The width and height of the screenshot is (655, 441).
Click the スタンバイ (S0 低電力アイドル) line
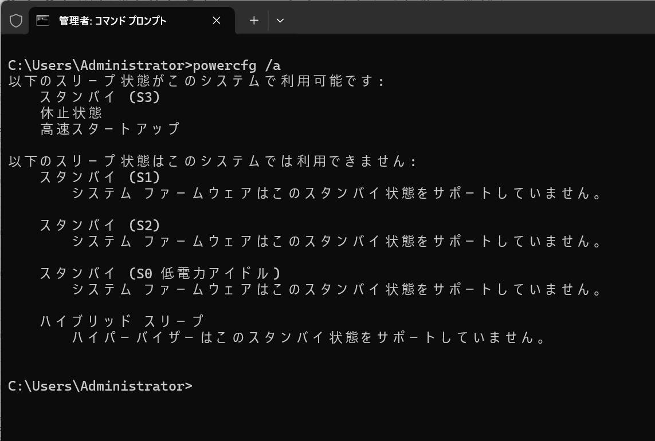click(160, 273)
